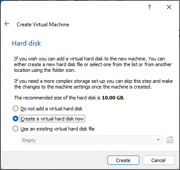Click the Create Virtual Machine title text
180x170 pixels.
click(x=43, y=25)
